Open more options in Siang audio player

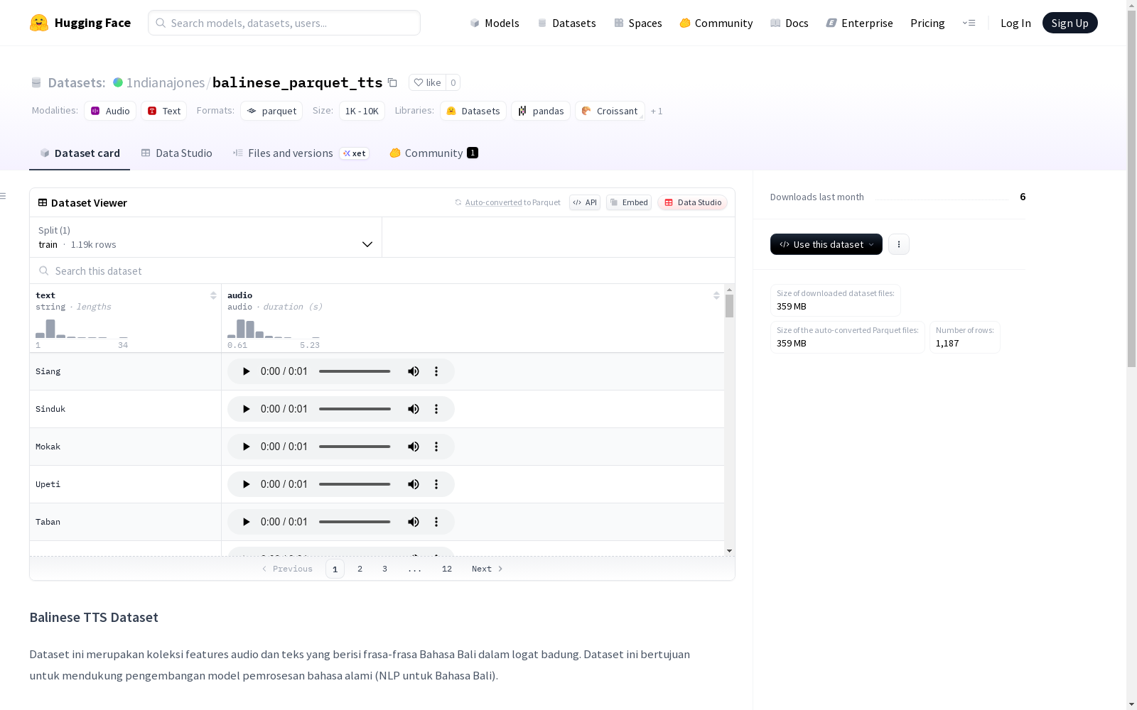coord(436,371)
